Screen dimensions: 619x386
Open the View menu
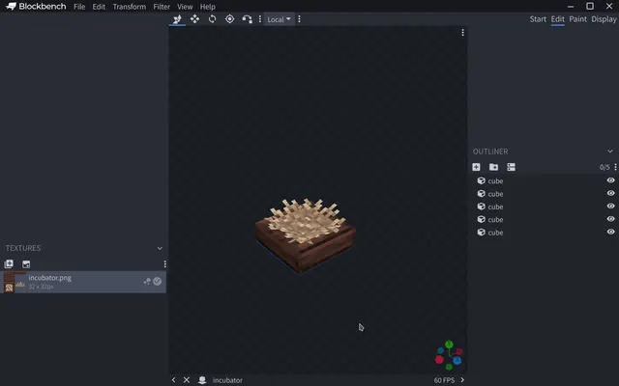[x=185, y=7]
